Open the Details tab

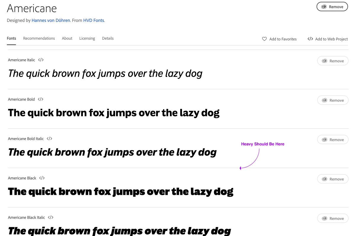pos(108,38)
